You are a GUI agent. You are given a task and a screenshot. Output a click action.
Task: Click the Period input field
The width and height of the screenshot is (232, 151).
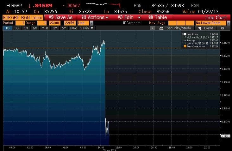click(x=20, y=23)
